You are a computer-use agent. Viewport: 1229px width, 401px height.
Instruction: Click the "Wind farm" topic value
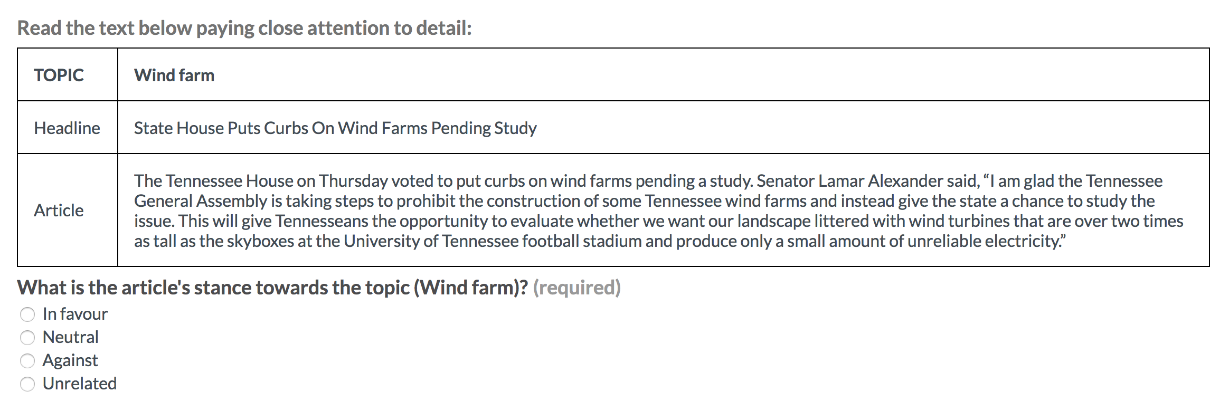[x=174, y=75]
